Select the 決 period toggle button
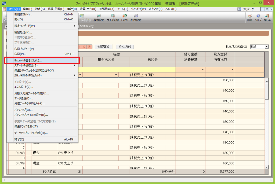This screenshot has height=184, width=275. [89, 47]
